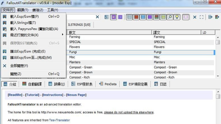Viewport: 221px width, 124px height.
Task: Click the fullscreen brackets toolbar icon
Action: click(x=202, y=17)
